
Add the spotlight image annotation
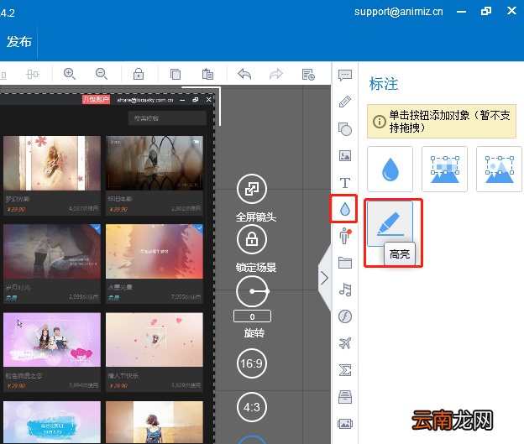click(500, 169)
